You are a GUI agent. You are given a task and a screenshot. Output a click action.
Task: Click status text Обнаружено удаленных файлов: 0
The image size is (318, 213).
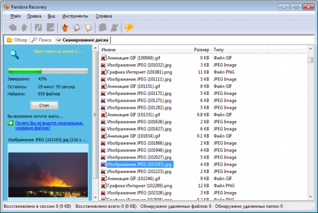176,206
